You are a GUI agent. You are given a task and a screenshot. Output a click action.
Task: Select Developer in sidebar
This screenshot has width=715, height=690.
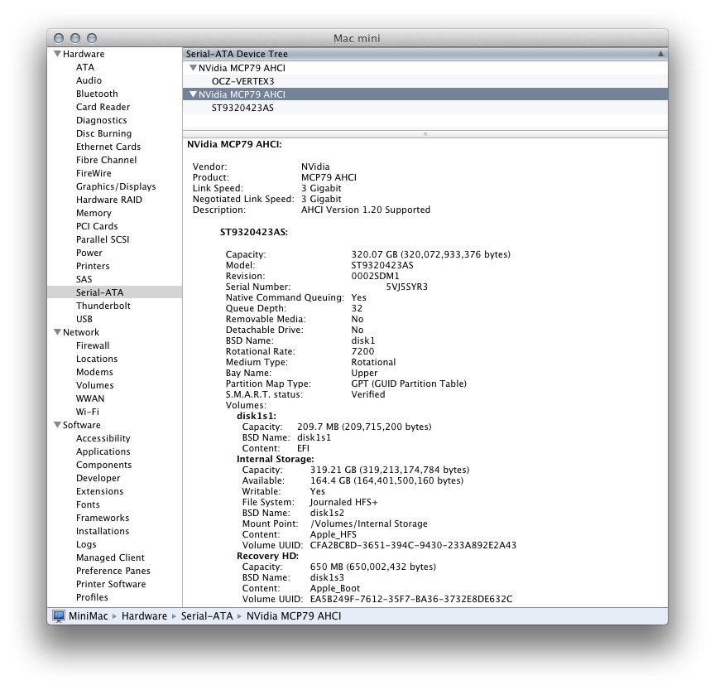98,478
